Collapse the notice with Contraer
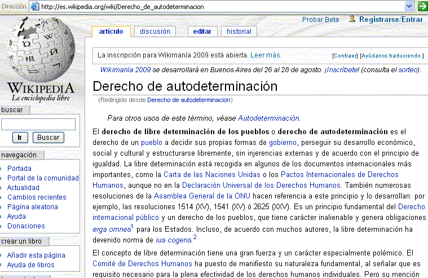The height and width of the screenshot is (278, 428). pos(345,56)
